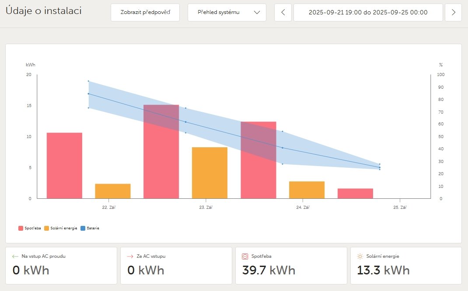The height and width of the screenshot is (291, 468).
Task: Select the tallest red consumption bar
Action: pos(161,152)
